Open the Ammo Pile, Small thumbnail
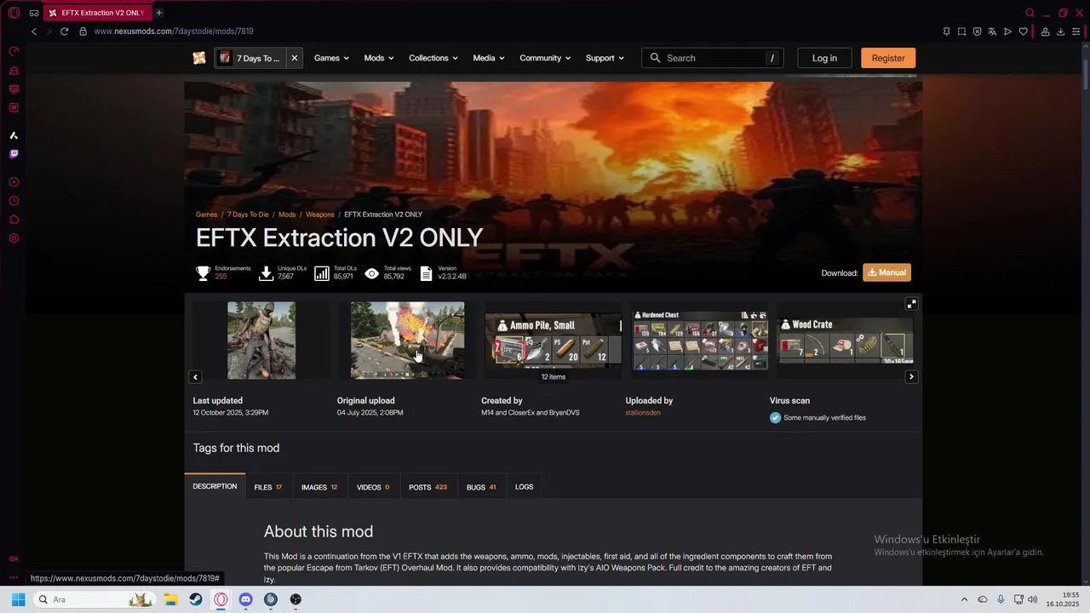 (554, 341)
